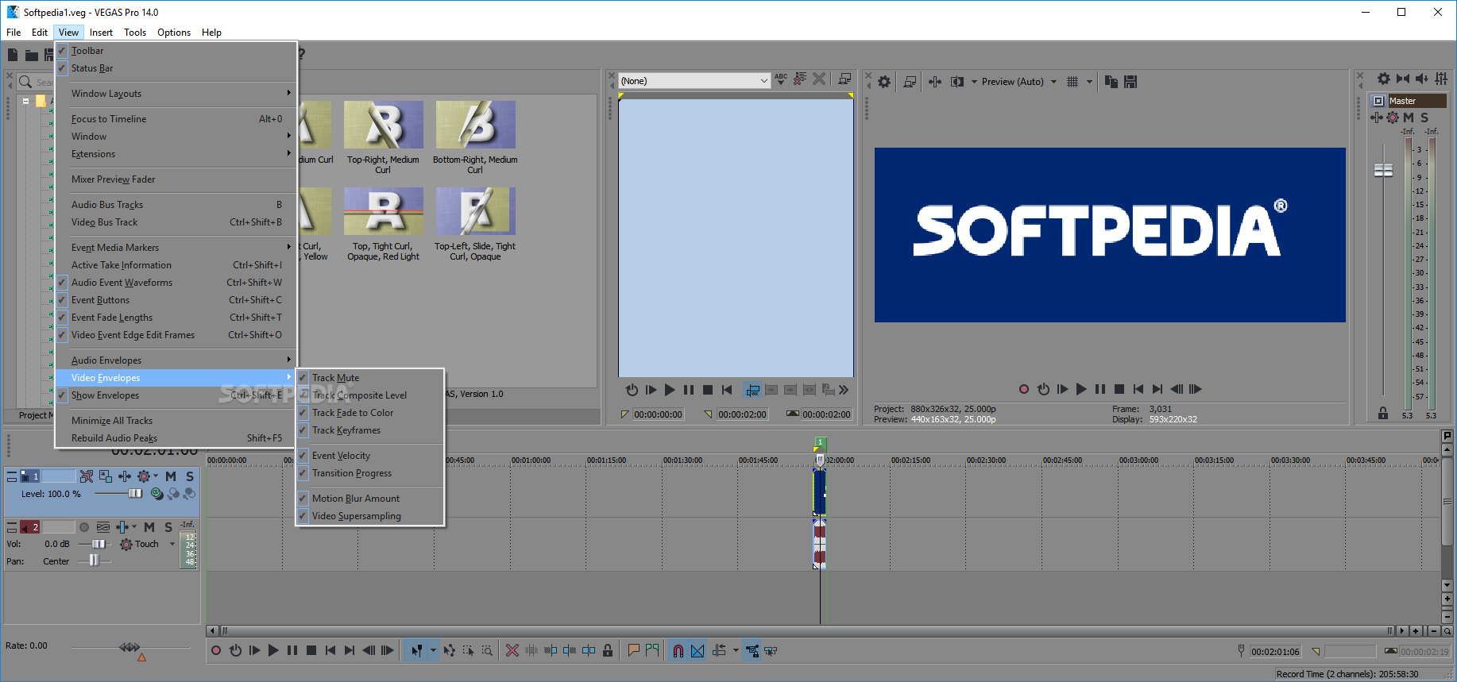Screen dimensions: 1457x682
Task: Click the Overlays grid icon in the preview
Action: pyautogui.click(x=1072, y=81)
